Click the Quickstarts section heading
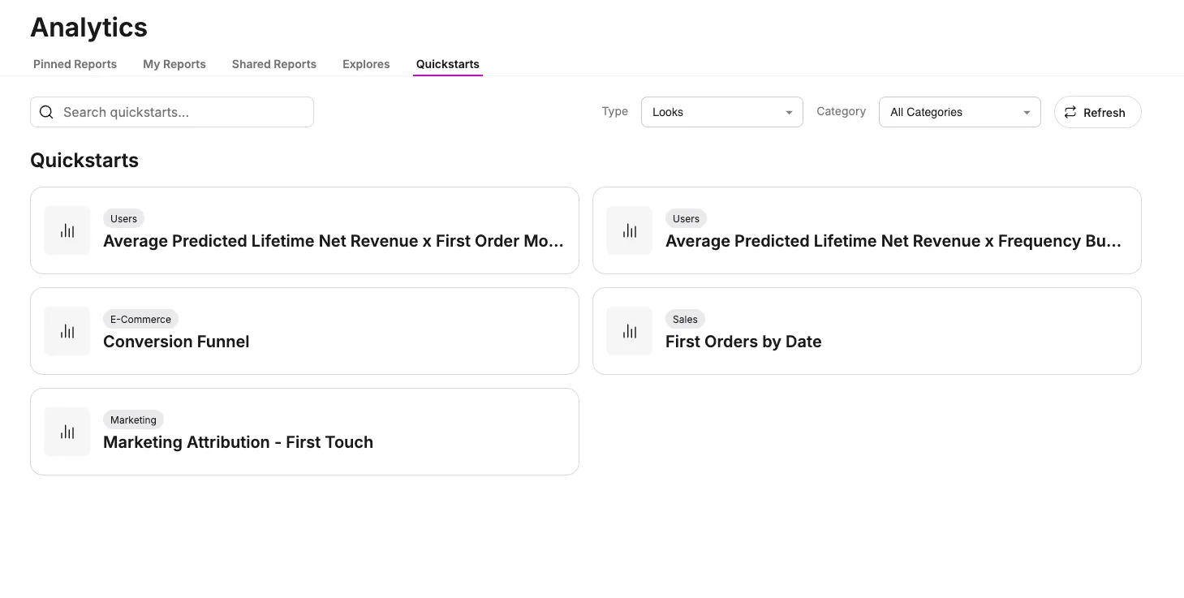 pos(84,161)
